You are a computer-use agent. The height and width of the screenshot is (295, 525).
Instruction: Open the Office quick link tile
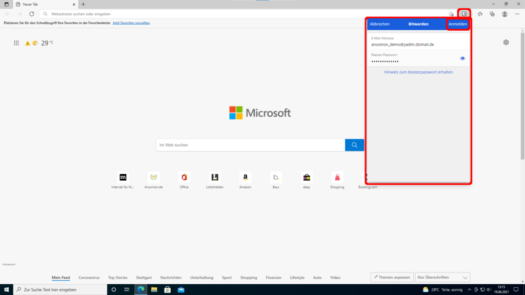[184, 181]
